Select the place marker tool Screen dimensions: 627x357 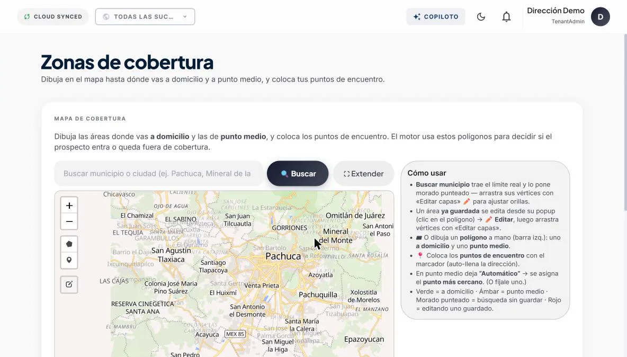[69, 260]
